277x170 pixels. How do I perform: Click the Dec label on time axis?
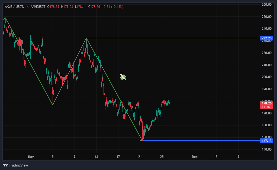pos(194,157)
